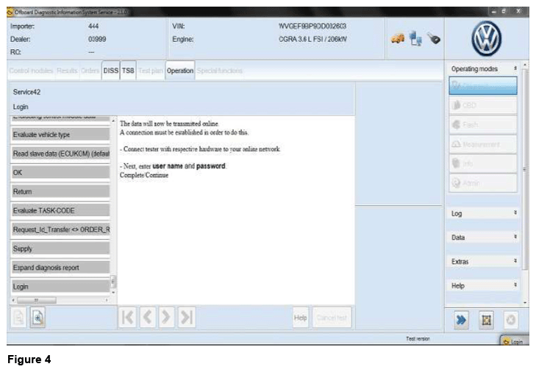Switch to the DISS tab
This screenshot has height=372, width=536.
(x=111, y=71)
